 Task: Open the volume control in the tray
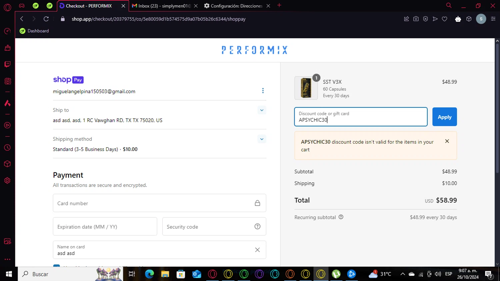click(438, 274)
